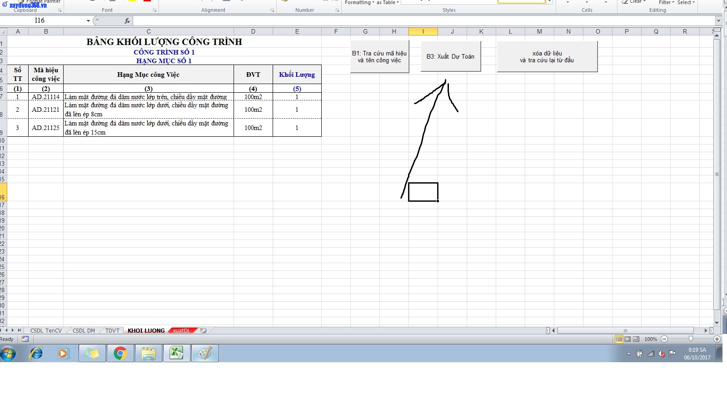
Task: Click the muted volume tray icon
Action: click(x=662, y=354)
